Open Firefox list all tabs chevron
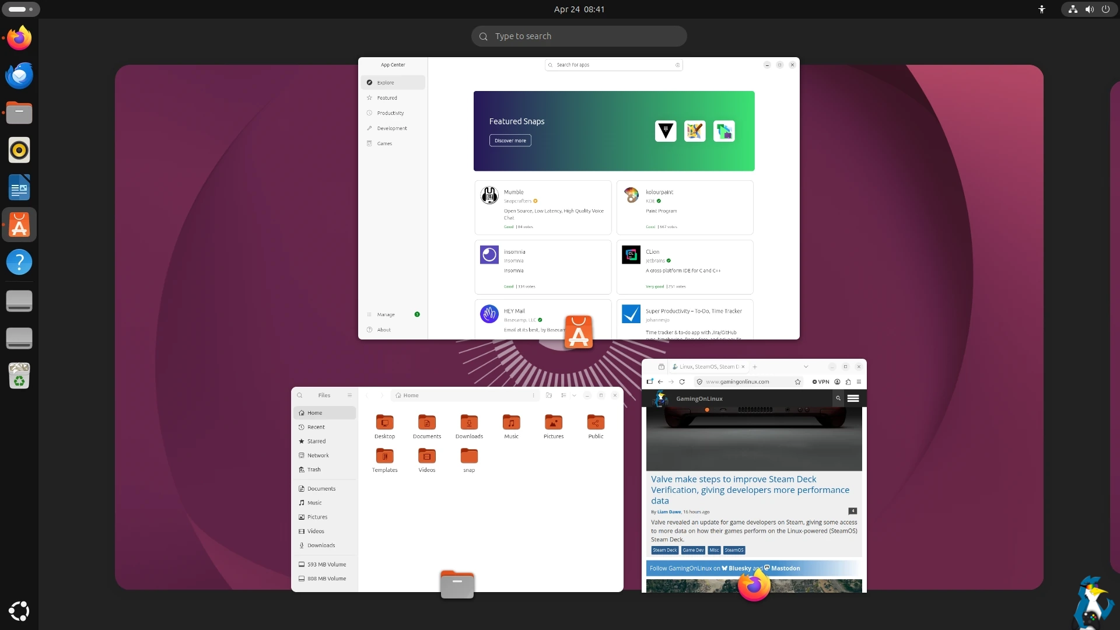This screenshot has height=630, width=1120. (x=806, y=367)
